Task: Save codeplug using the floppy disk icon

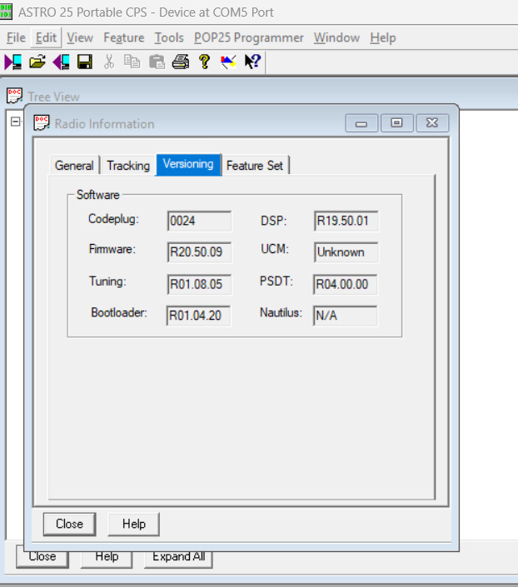Action: coord(84,62)
